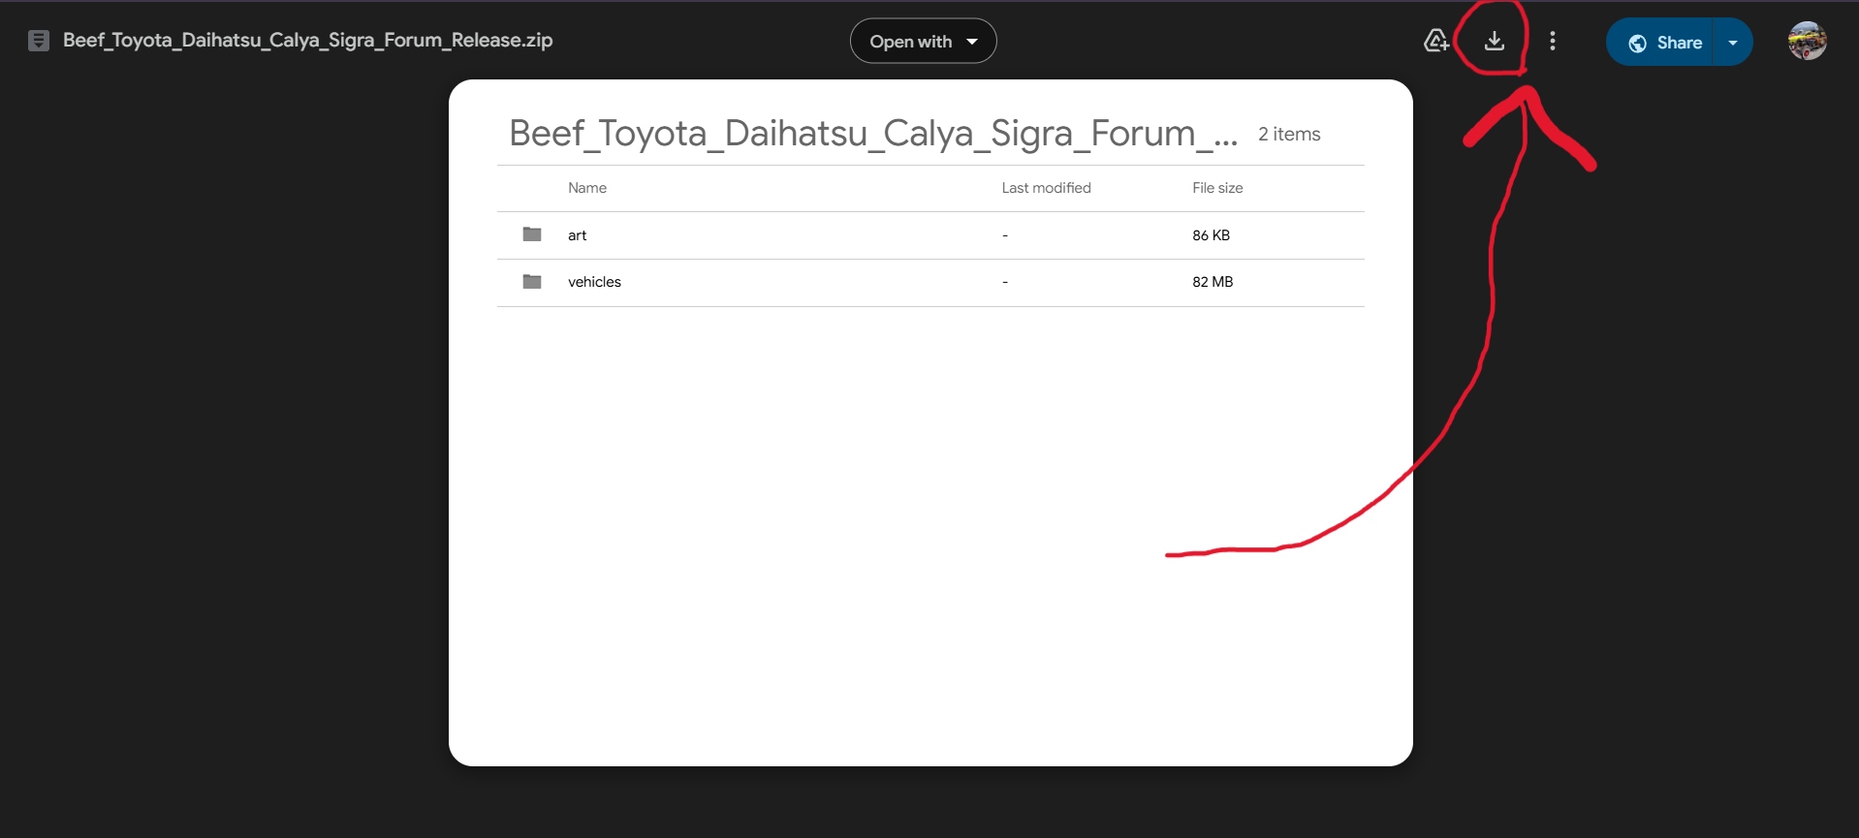Click the zip file type icon
The width and height of the screenshot is (1859, 838).
[39, 41]
